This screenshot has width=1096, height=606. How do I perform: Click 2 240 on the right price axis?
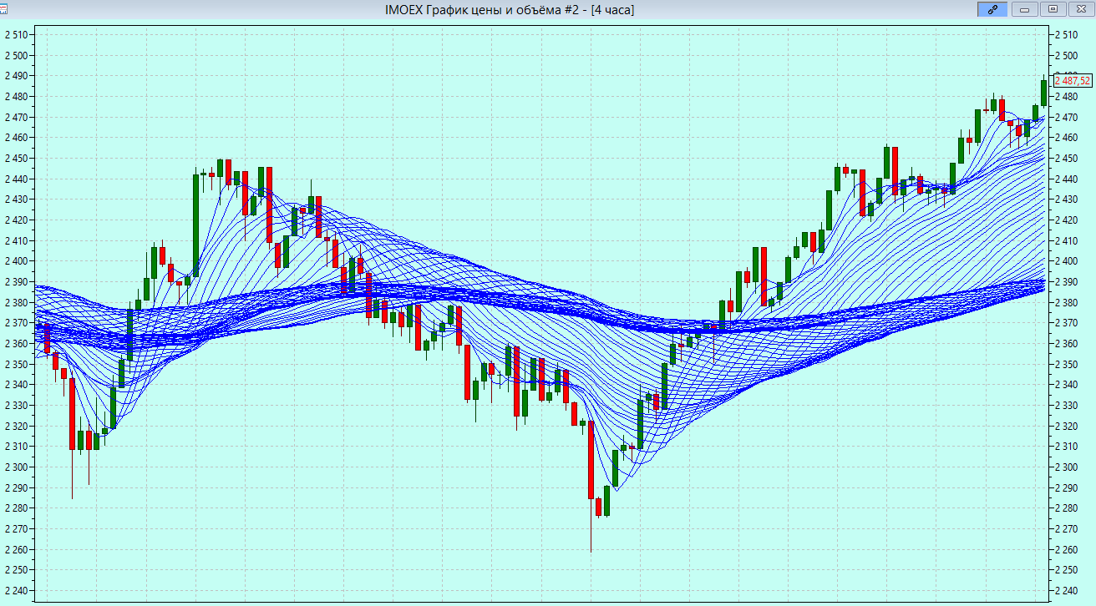[1066, 591]
